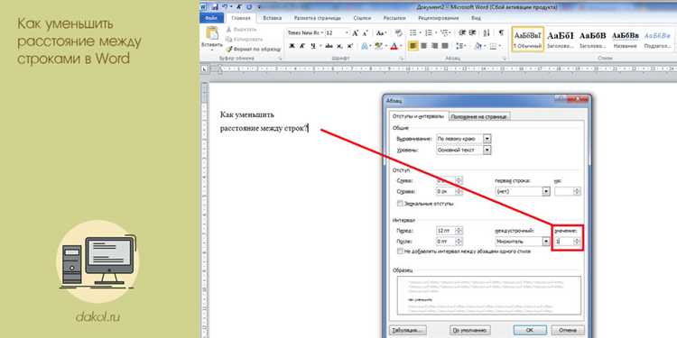Toggle Bold (Ж) formatting
The image size is (677, 338).
(292, 46)
